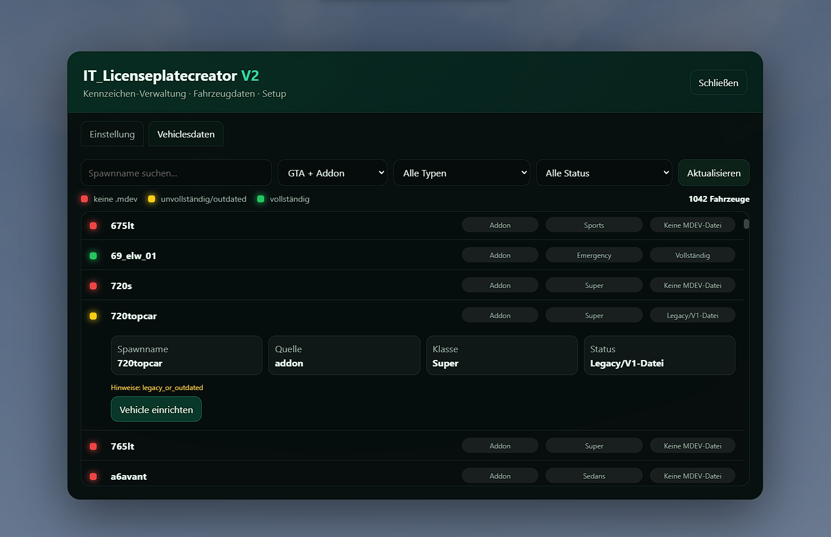
Task: Expand the 765lt vehicle row
Action: [x=412, y=446]
